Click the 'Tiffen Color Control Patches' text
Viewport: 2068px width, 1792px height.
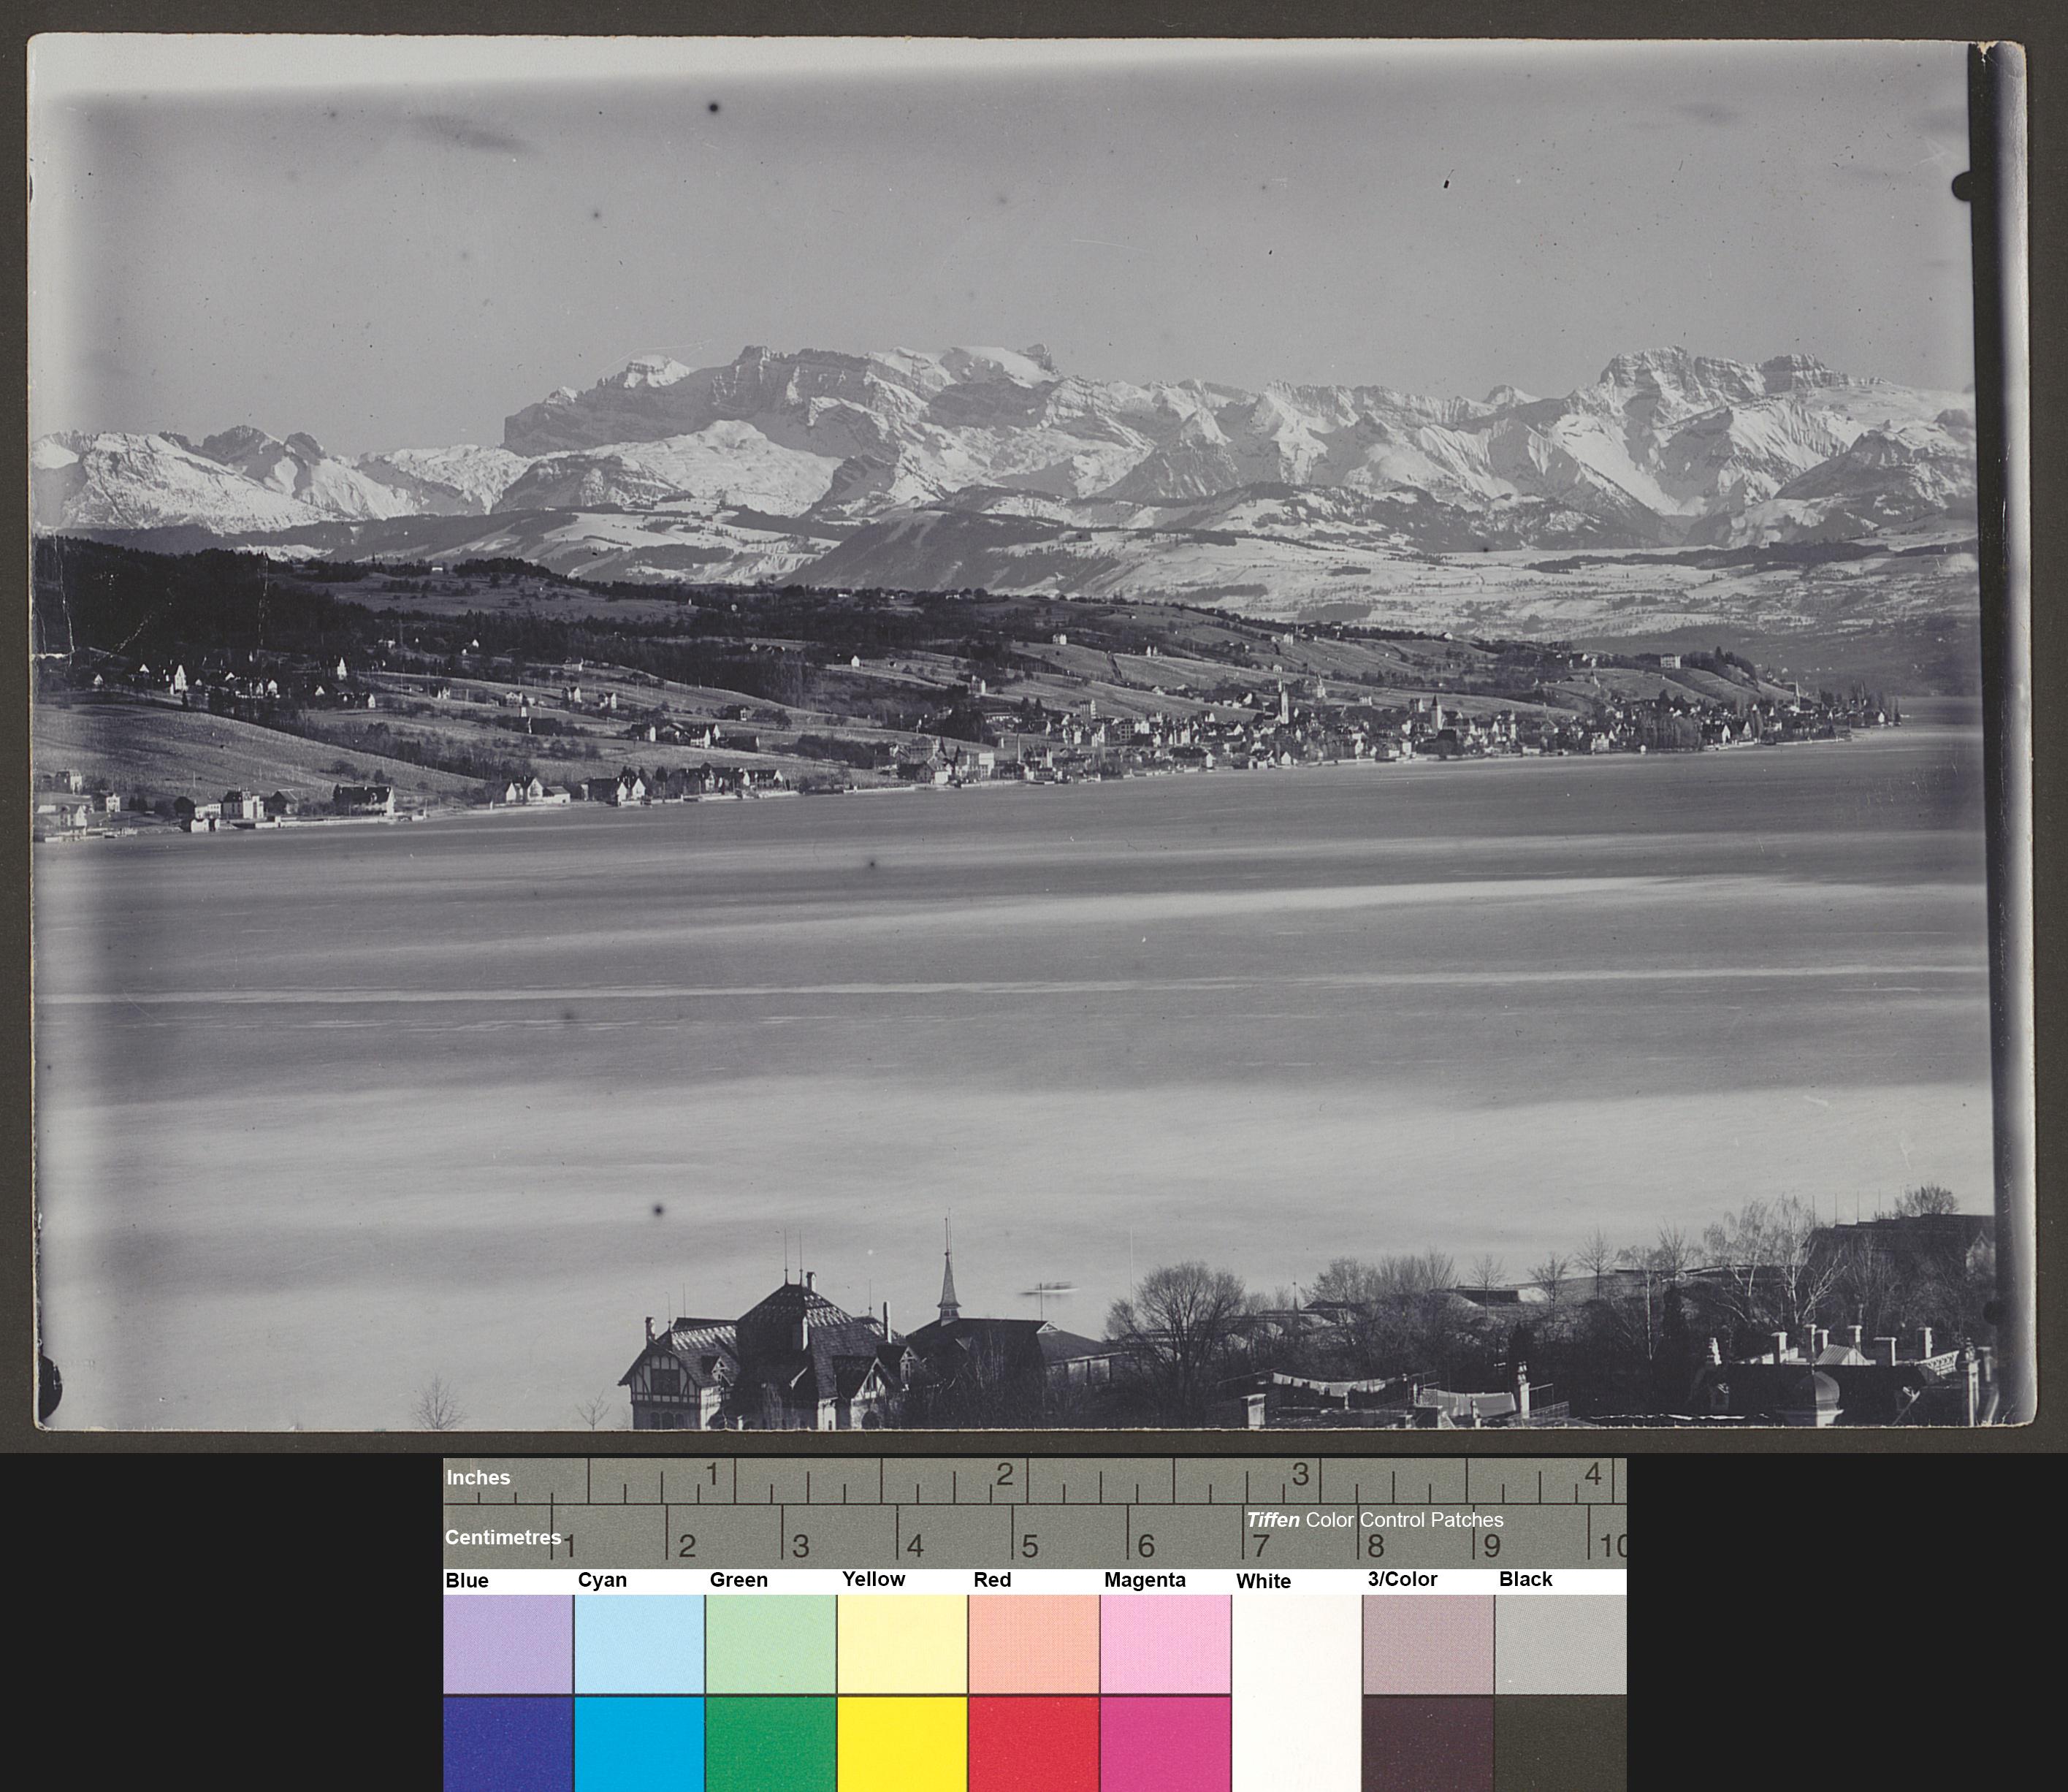[x=1374, y=1519]
